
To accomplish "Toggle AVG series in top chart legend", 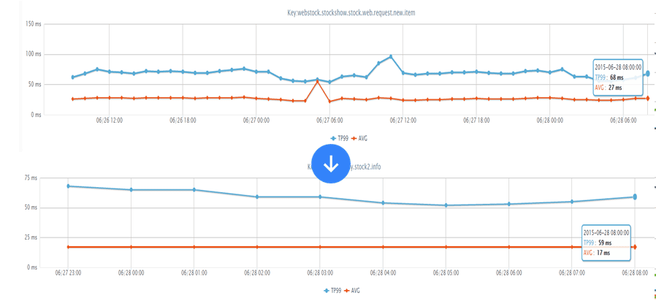I will [359, 137].
